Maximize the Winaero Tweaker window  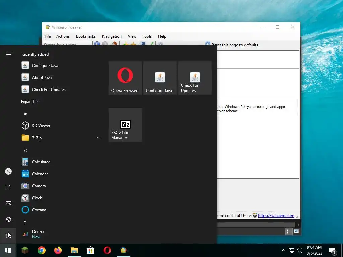(x=277, y=27)
